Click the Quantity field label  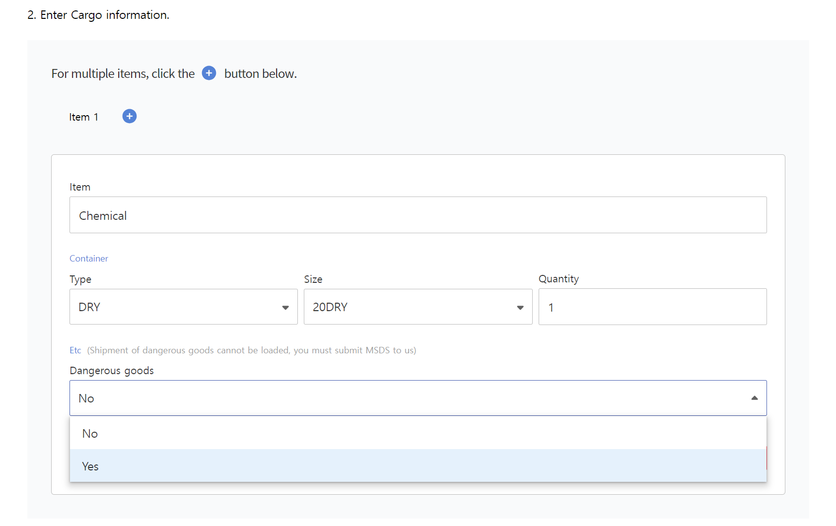click(x=558, y=279)
